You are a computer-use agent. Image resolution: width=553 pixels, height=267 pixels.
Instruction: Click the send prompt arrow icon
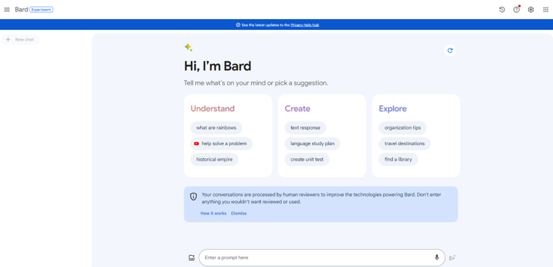point(453,258)
